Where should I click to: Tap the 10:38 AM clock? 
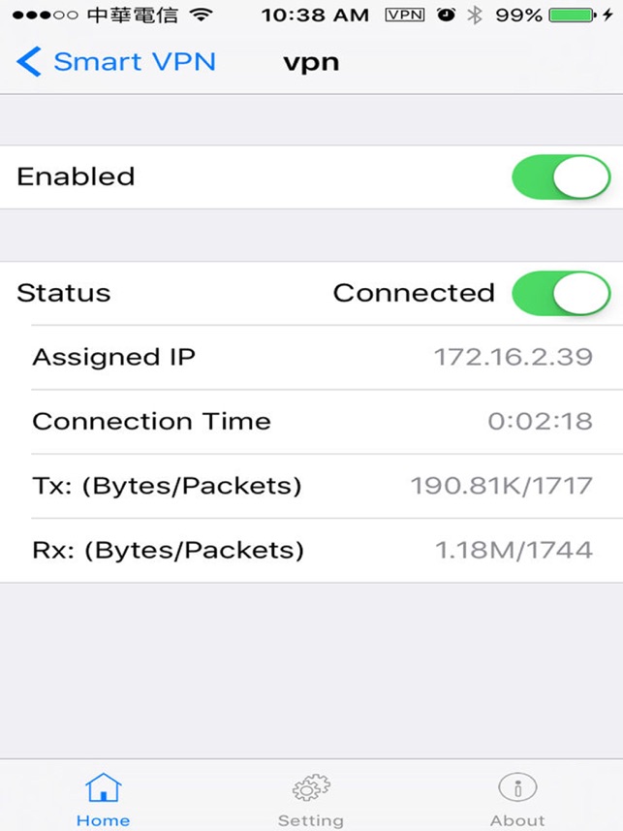pyautogui.click(x=315, y=15)
